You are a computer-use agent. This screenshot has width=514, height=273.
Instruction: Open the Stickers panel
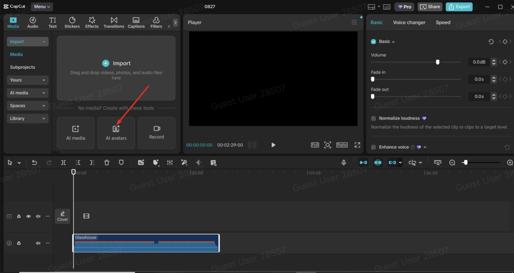[72, 22]
